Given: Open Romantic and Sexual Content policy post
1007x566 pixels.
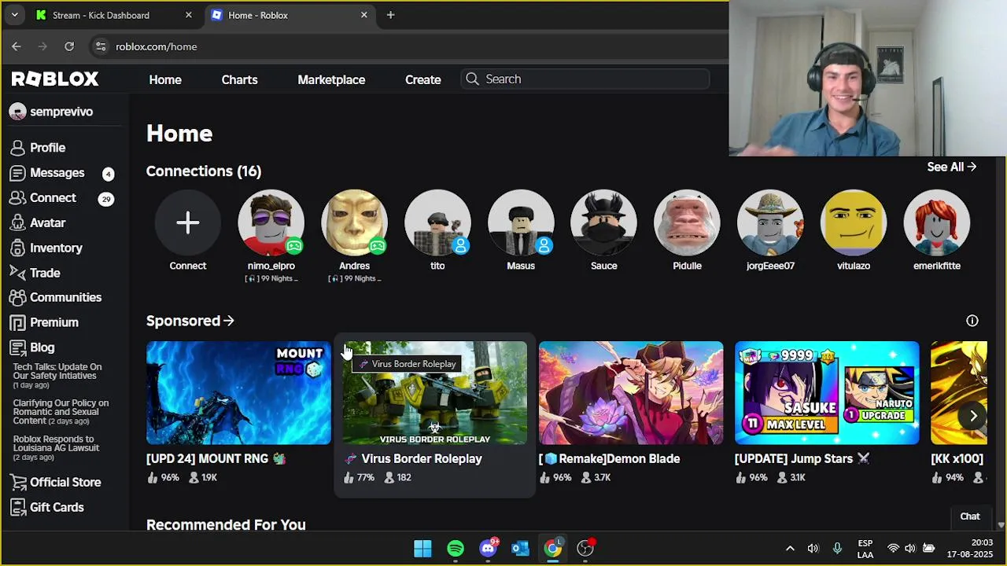Looking at the screenshot, I should (61, 412).
